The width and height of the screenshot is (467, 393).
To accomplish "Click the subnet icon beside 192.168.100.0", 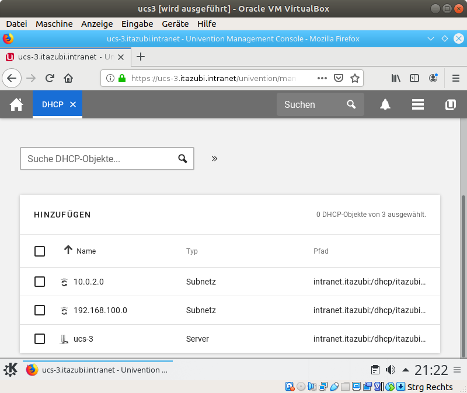I will point(64,311).
